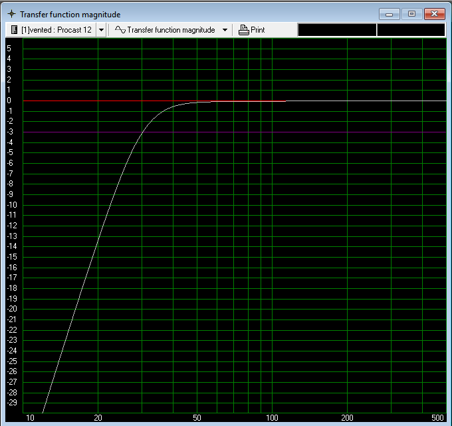Click the 'Transfer function magnitude' title text
Screen dimensions: 452x426
point(70,15)
